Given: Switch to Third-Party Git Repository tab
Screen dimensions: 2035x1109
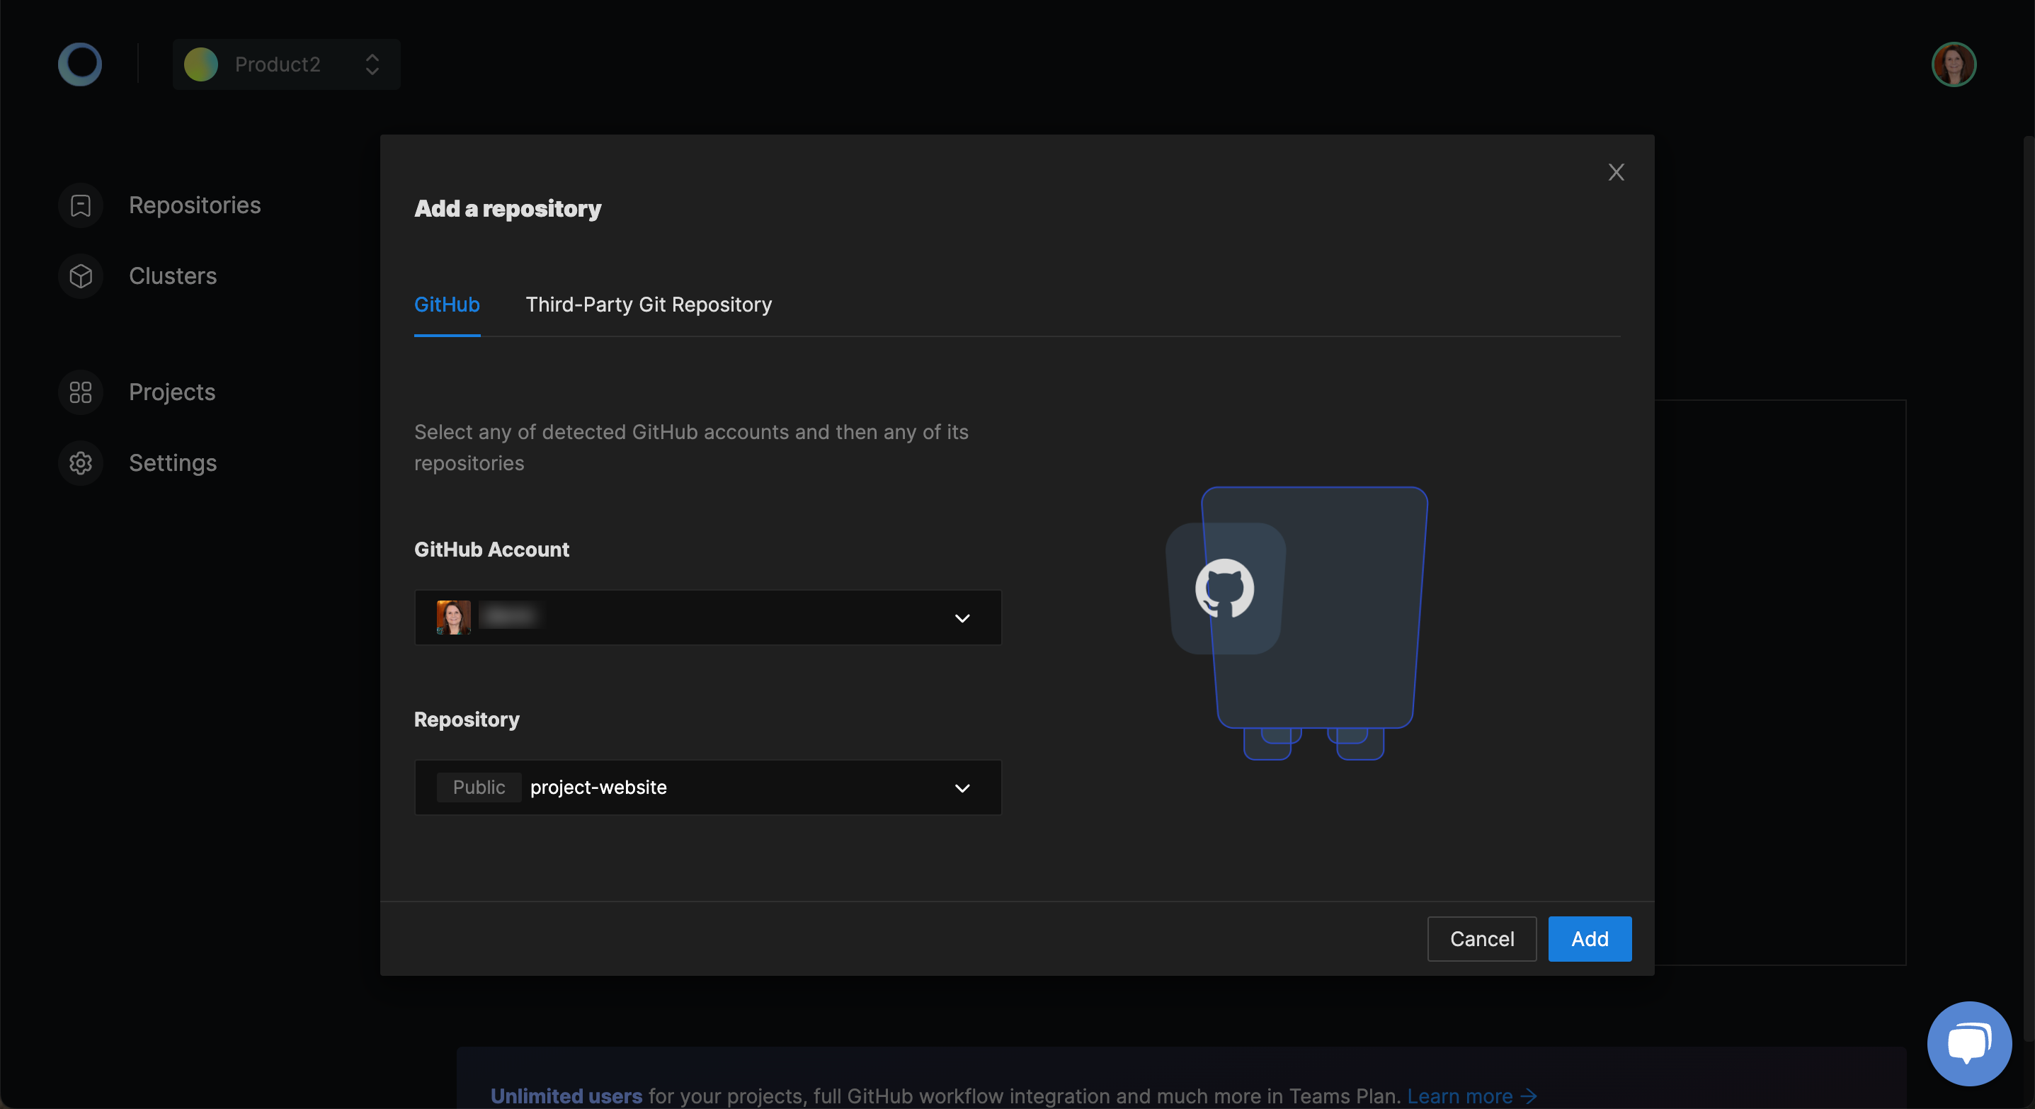Looking at the screenshot, I should point(649,305).
